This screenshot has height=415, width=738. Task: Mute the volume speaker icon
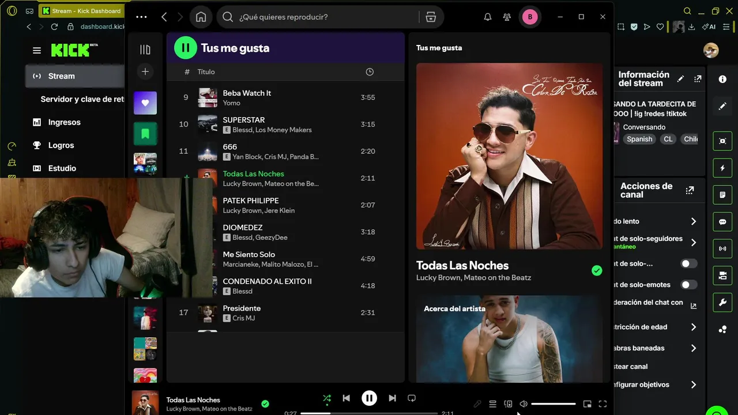(524, 404)
